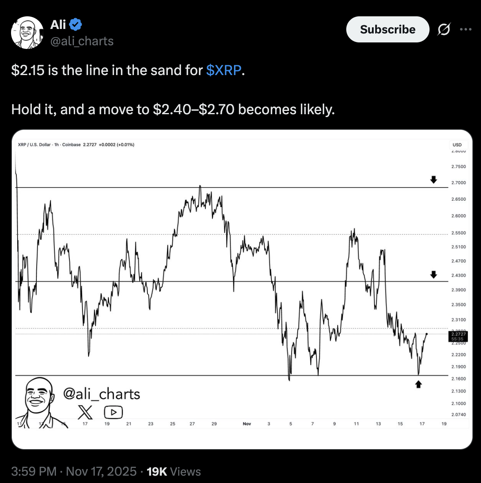Click the Subscribe button

[387, 29]
